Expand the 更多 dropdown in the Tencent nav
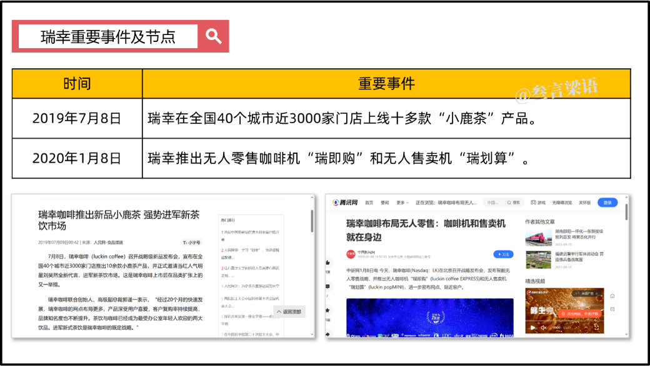This screenshot has width=650, height=366. tap(401, 203)
